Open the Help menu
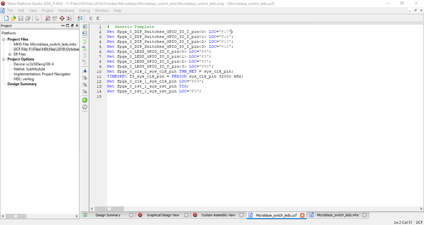The width and height of the screenshot is (424, 225). [x=117, y=11]
